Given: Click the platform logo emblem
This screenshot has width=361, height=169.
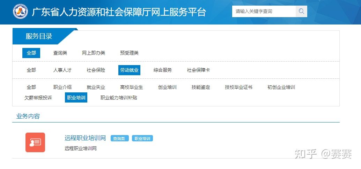Looking at the screenshot, I should click(20, 12).
